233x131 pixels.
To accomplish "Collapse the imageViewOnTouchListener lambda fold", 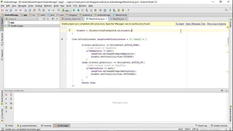I will (67, 39).
